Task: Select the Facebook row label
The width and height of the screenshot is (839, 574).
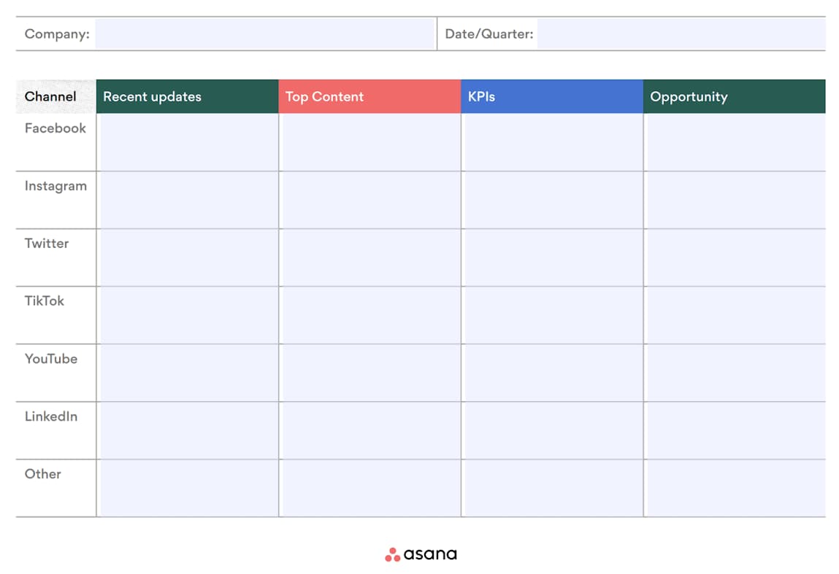Action: [x=55, y=128]
